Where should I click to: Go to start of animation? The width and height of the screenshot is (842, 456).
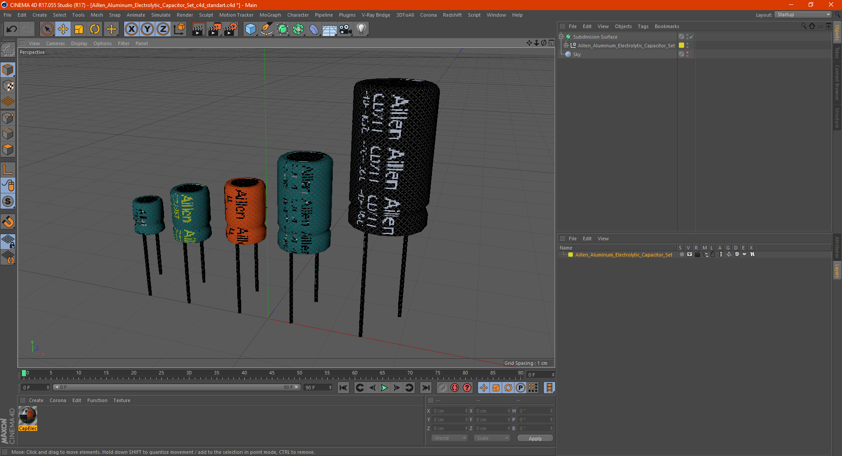343,388
